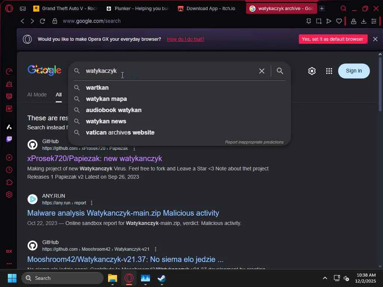Click Yes, set it as default browser
The image size is (383, 287).
point(333,39)
